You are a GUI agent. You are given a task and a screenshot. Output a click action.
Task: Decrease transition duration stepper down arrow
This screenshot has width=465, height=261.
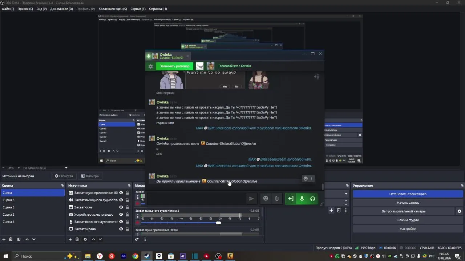[346, 204]
